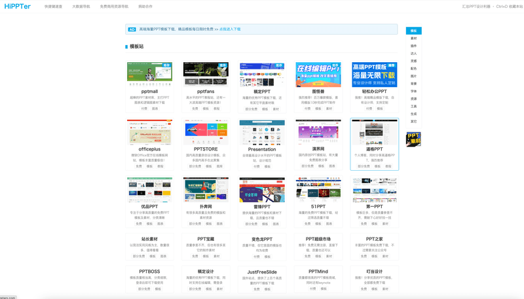The image size is (524, 299).
Task: Open the Presentation site thumbnail
Action: 262,132
